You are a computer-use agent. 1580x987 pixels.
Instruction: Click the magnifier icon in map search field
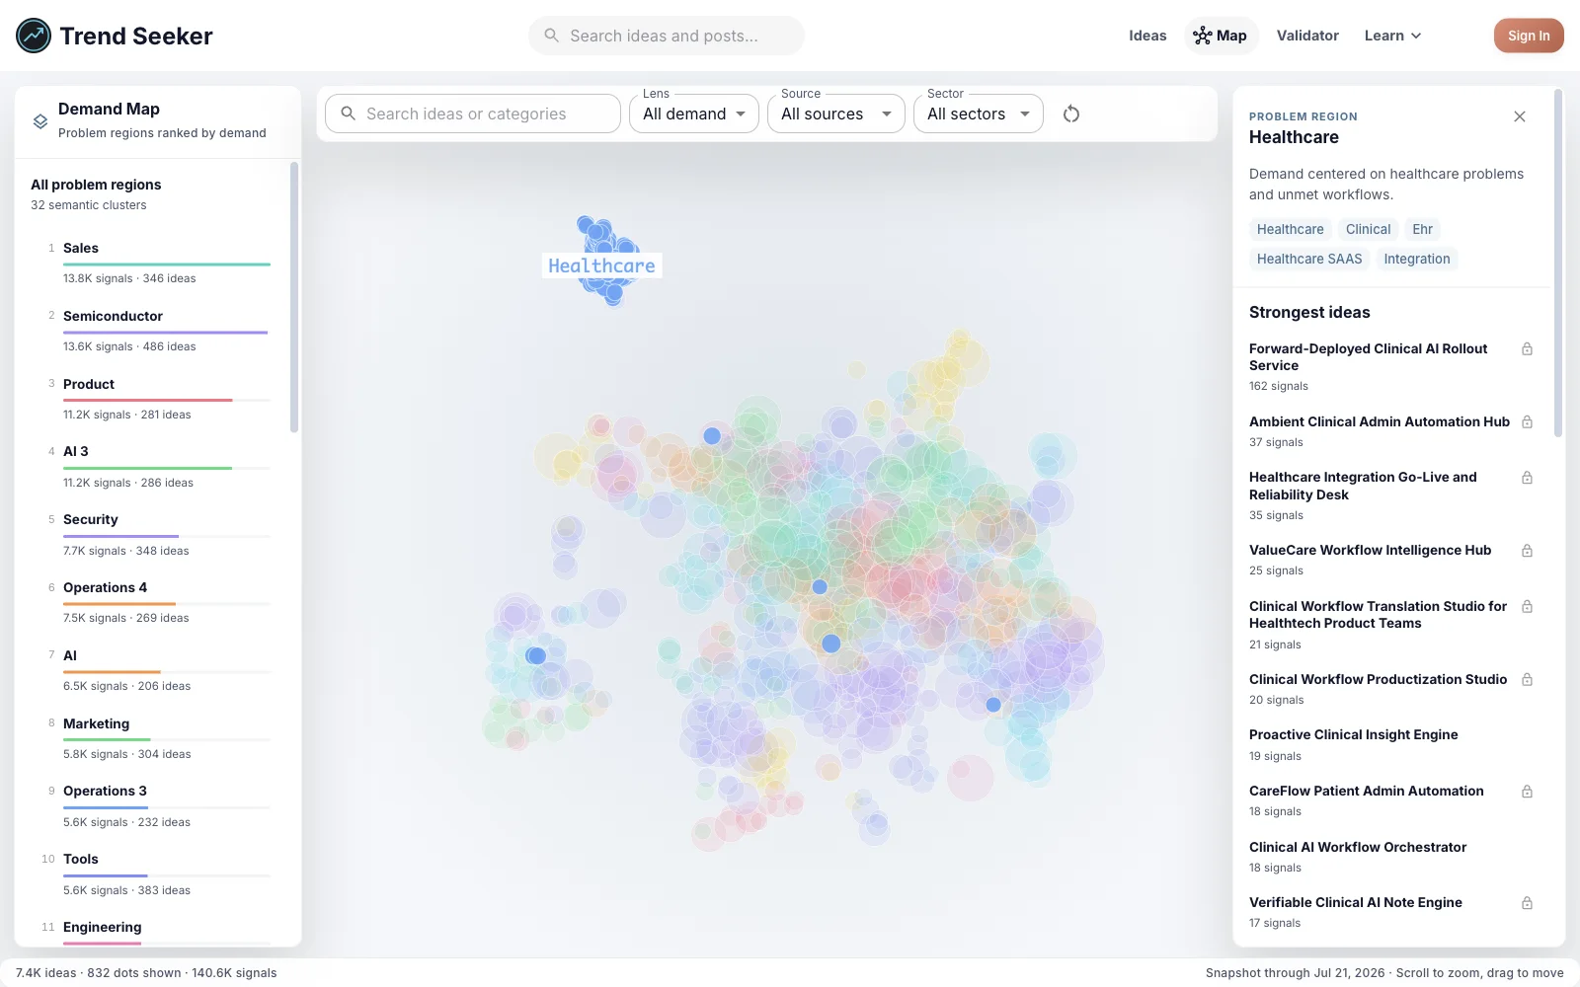[349, 114]
